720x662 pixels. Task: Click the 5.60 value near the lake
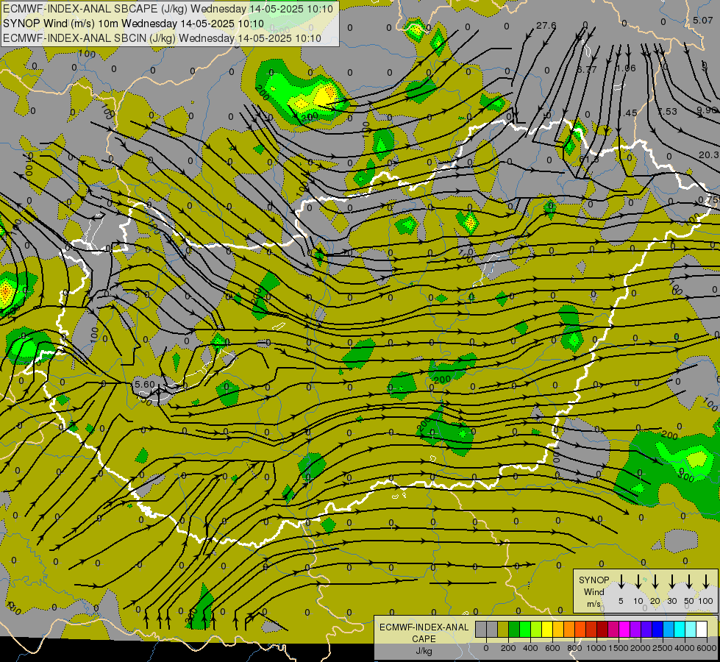(145, 384)
